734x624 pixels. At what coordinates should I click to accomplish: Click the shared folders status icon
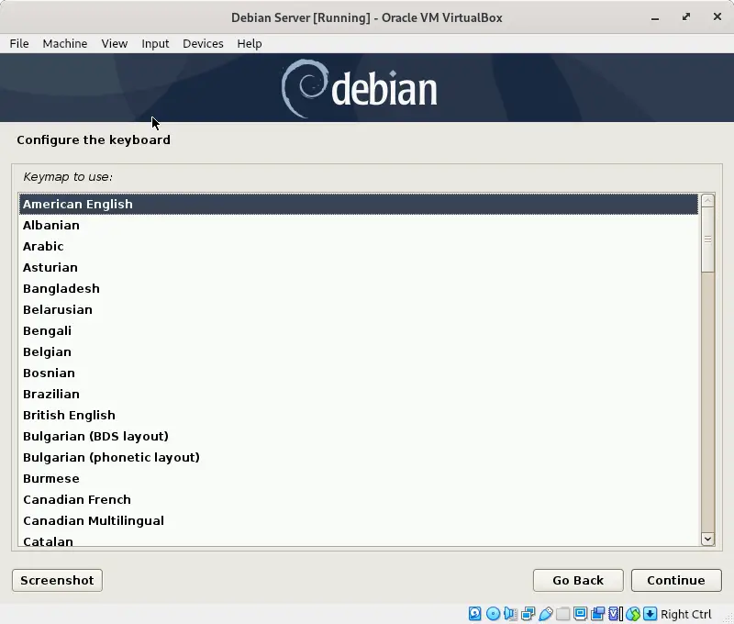coord(562,614)
